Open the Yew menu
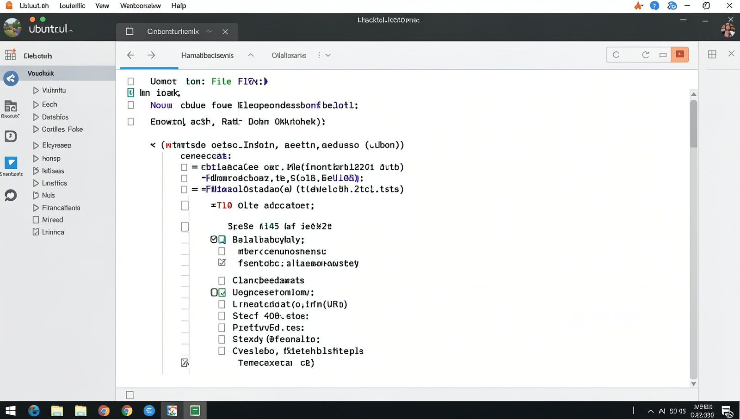Image resolution: width=740 pixels, height=419 pixels. click(x=102, y=6)
